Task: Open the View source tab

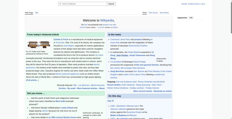Action: pyautogui.click(x=153, y=13)
